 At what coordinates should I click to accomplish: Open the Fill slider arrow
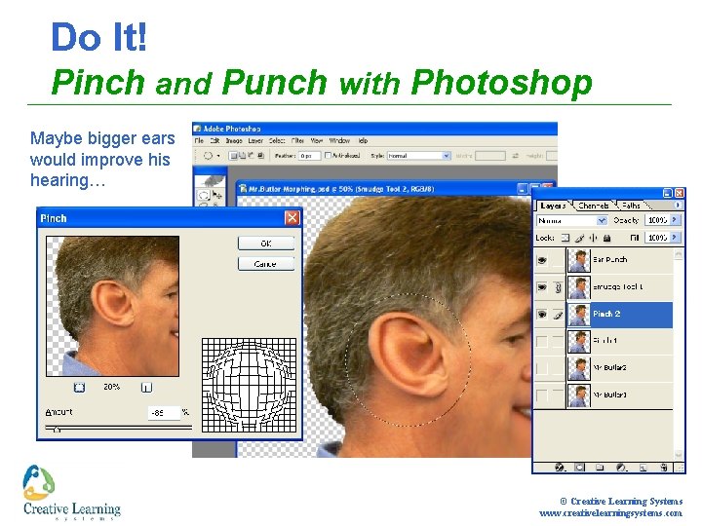(x=675, y=238)
